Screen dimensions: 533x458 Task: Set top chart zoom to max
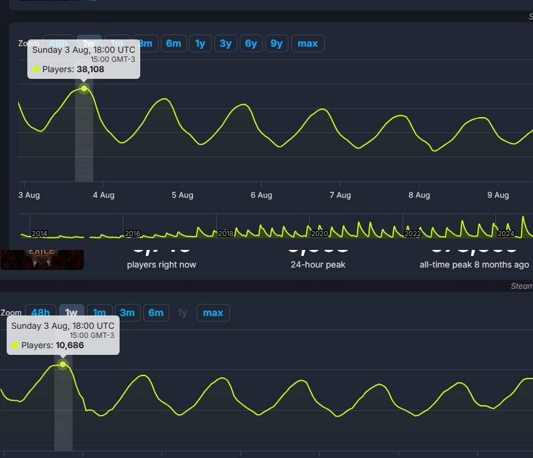[308, 44]
